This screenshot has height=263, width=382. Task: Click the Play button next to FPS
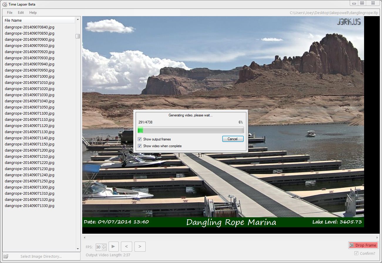click(113, 247)
